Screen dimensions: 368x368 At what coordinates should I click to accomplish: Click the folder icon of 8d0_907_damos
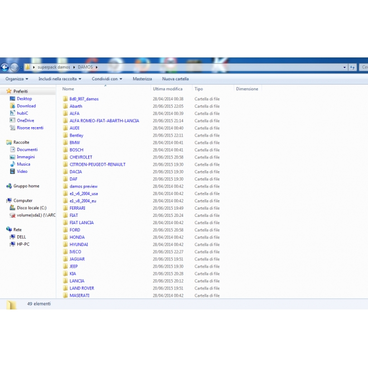point(65,99)
